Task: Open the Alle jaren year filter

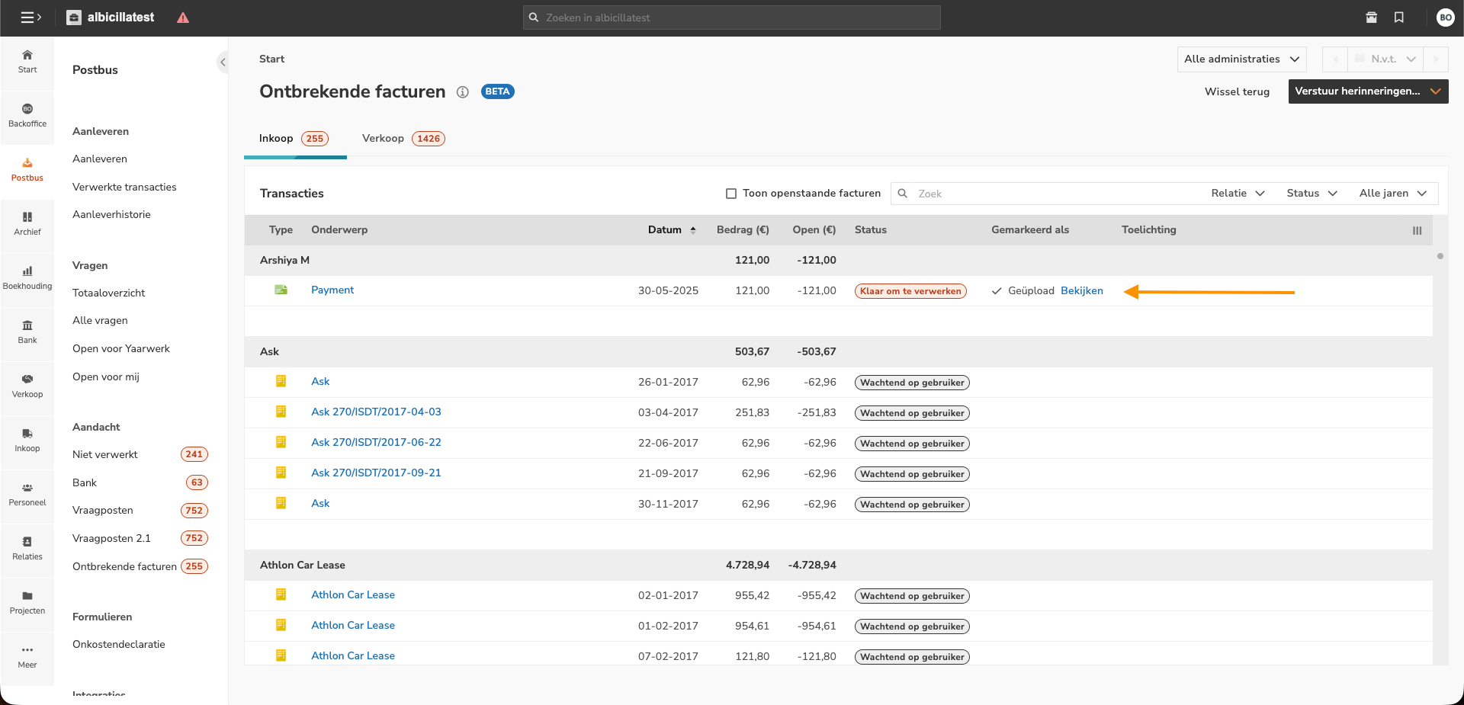Action: pos(1392,194)
